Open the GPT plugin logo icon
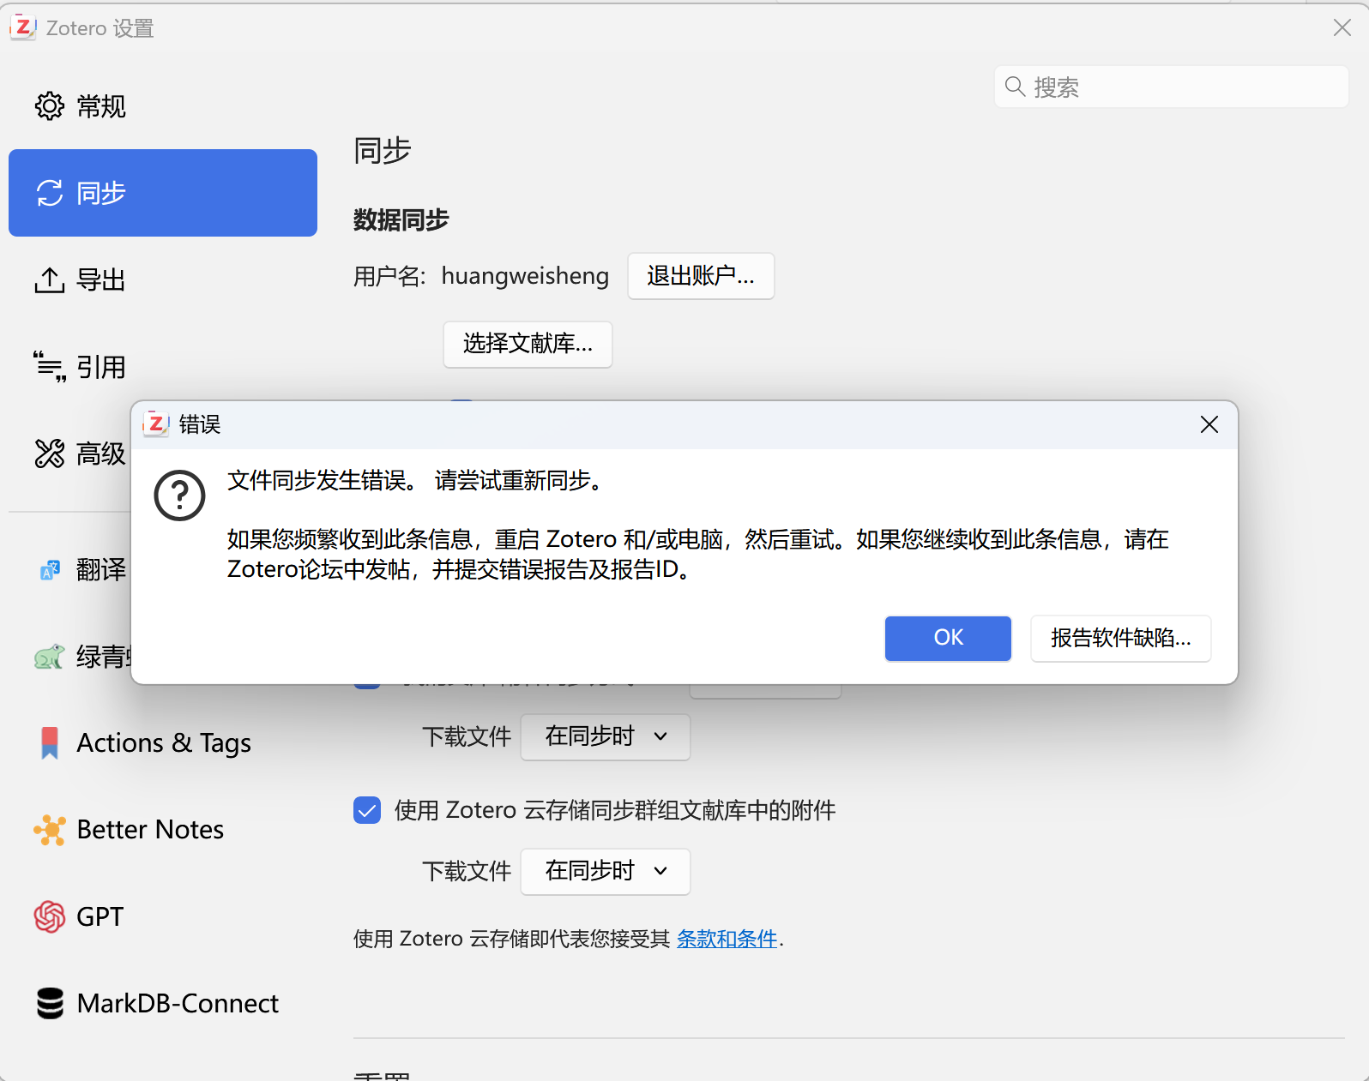The width and height of the screenshot is (1369, 1081). point(49,916)
